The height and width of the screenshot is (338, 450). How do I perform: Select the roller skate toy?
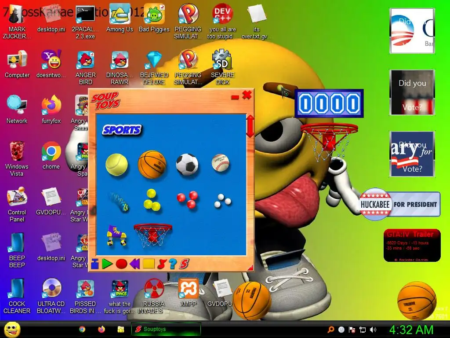(x=116, y=235)
